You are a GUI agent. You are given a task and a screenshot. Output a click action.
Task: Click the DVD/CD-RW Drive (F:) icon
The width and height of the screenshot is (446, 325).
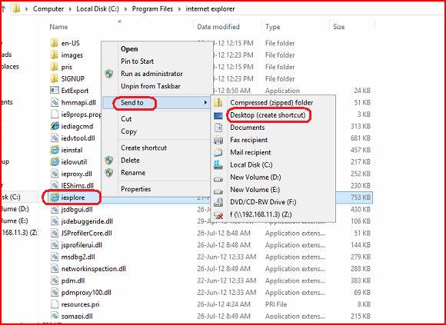pos(218,202)
